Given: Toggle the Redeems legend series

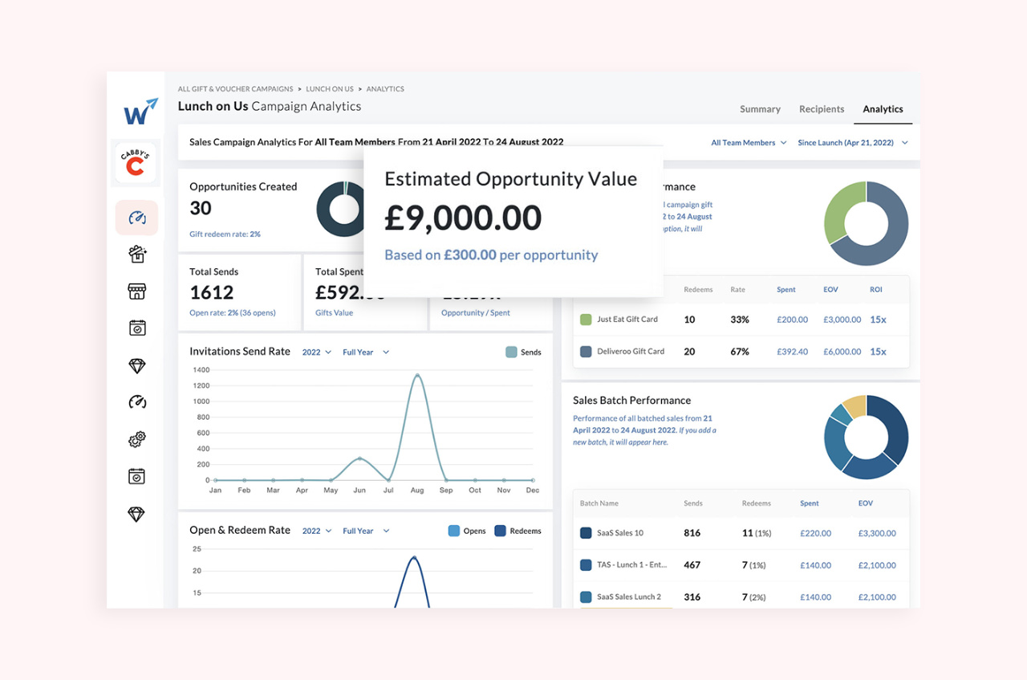Looking at the screenshot, I should pyautogui.click(x=518, y=531).
